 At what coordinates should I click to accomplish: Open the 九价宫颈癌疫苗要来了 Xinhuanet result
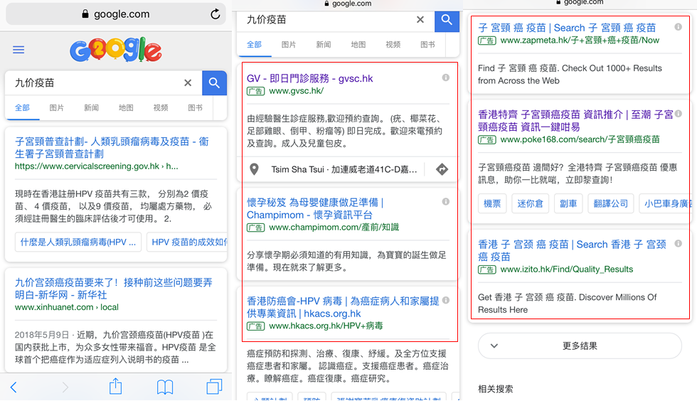(114, 289)
